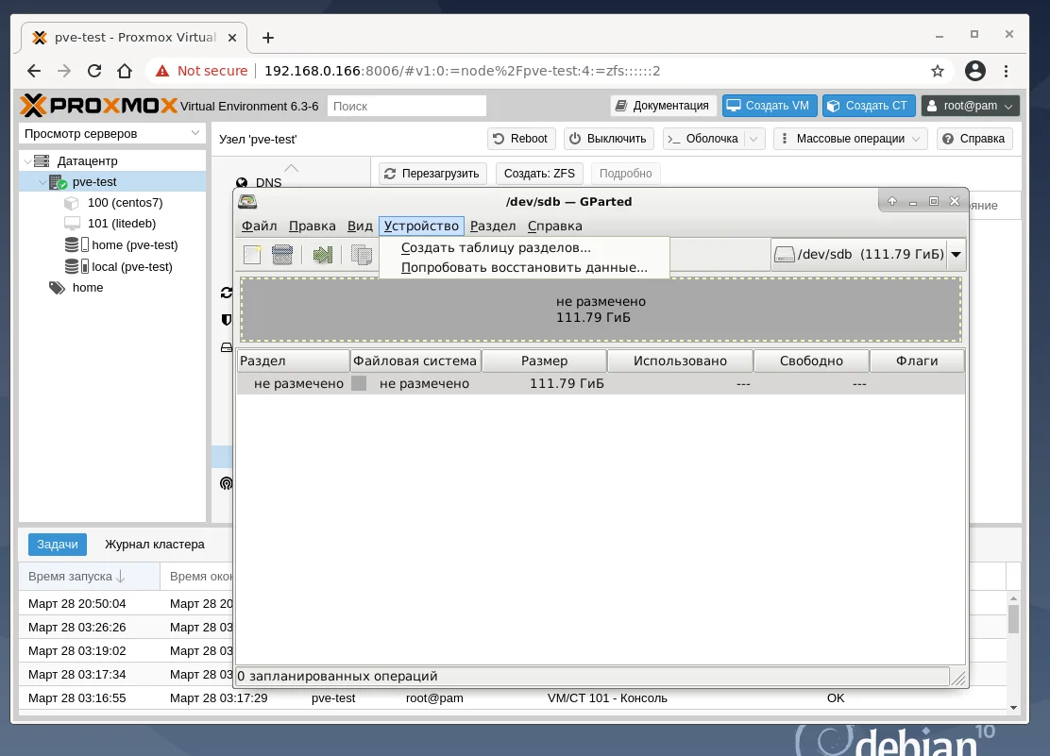
Task: Sort by the Размер column header
Action: (544, 361)
